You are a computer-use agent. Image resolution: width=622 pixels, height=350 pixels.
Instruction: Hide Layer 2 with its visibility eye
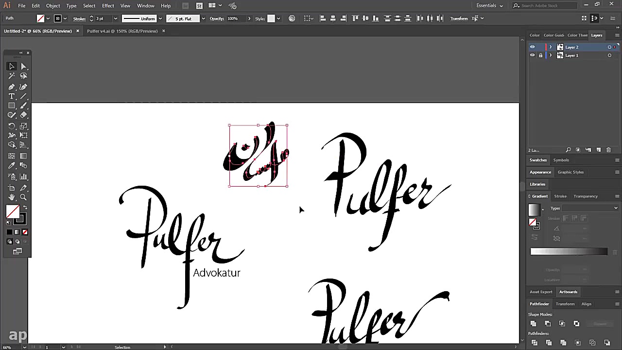tap(533, 47)
